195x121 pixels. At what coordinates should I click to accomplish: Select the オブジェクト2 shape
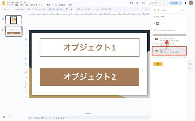point(89,77)
